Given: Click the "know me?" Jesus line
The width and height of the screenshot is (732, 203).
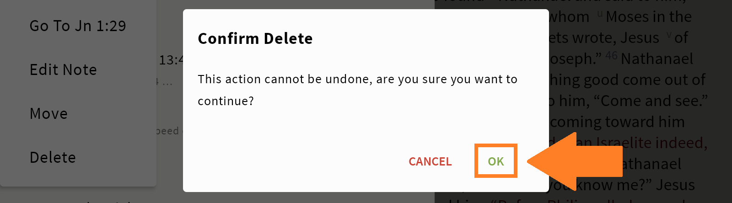Looking at the screenshot, I should pyautogui.click(x=622, y=185).
